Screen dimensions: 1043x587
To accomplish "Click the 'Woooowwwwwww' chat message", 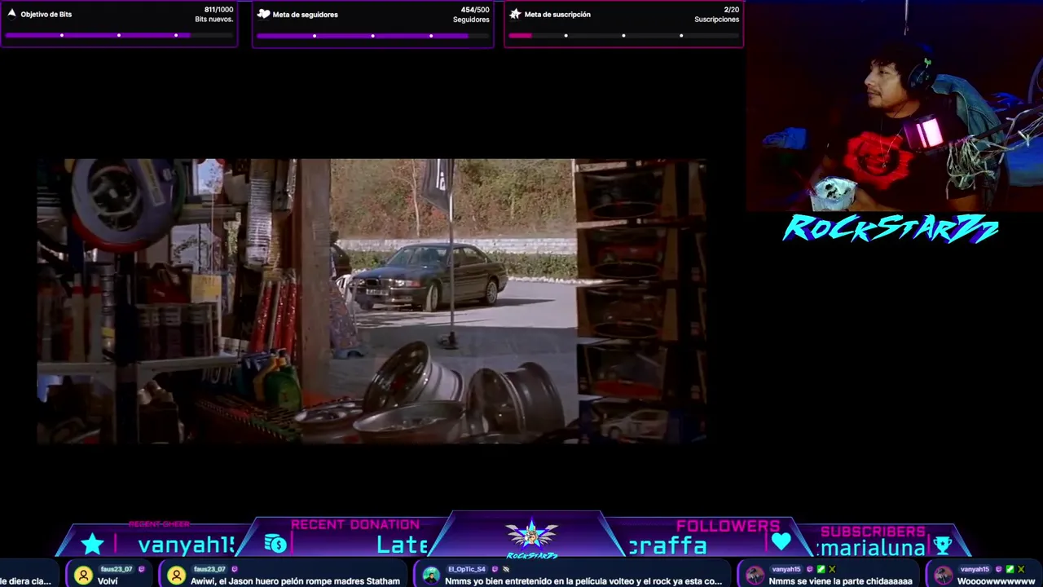I will click(x=996, y=581).
